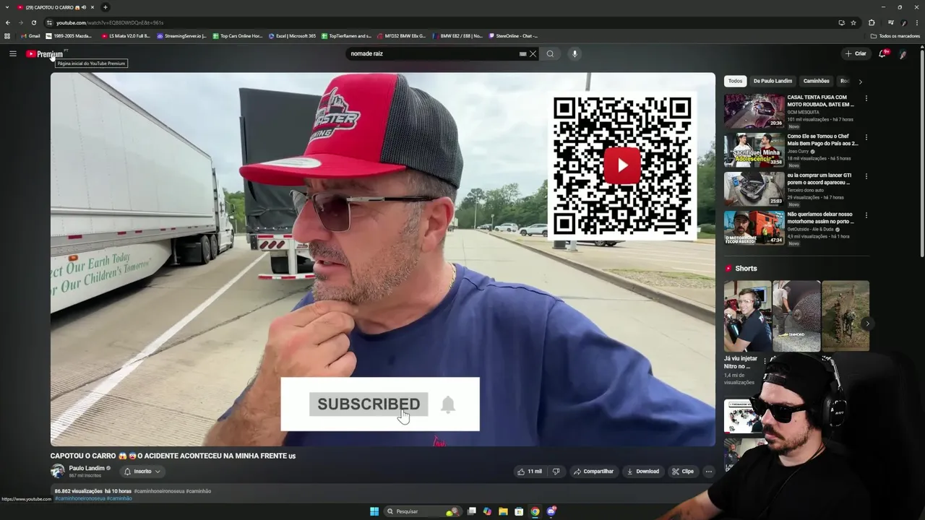
Task: Start voice search with microphone icon
Action: point(575,53)
